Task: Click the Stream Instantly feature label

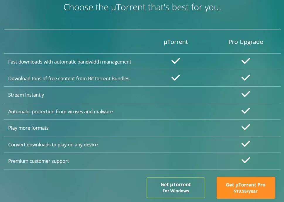Action: coord(26,95)
